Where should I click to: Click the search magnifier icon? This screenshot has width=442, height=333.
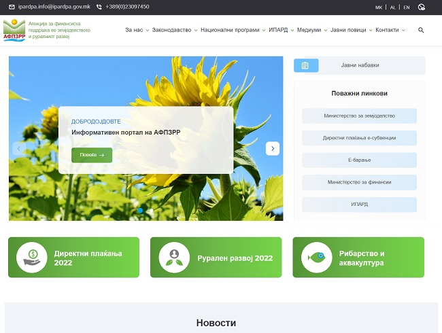pyautogui.click(x=421, y=31)
